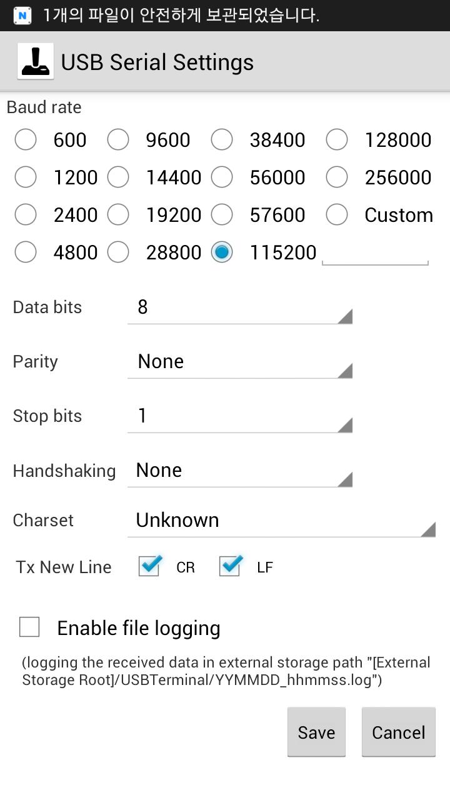The height and width of the screenshot is (800, 450).
Task: Toggle the LF new line checkbox
Action: pyautogui.click(x=231, y=566)
